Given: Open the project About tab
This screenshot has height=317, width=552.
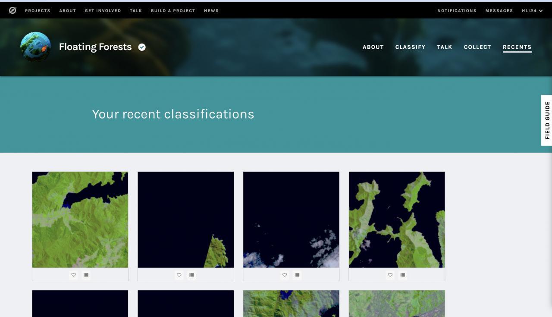Looking at the screenshot, I should [373, 47].
